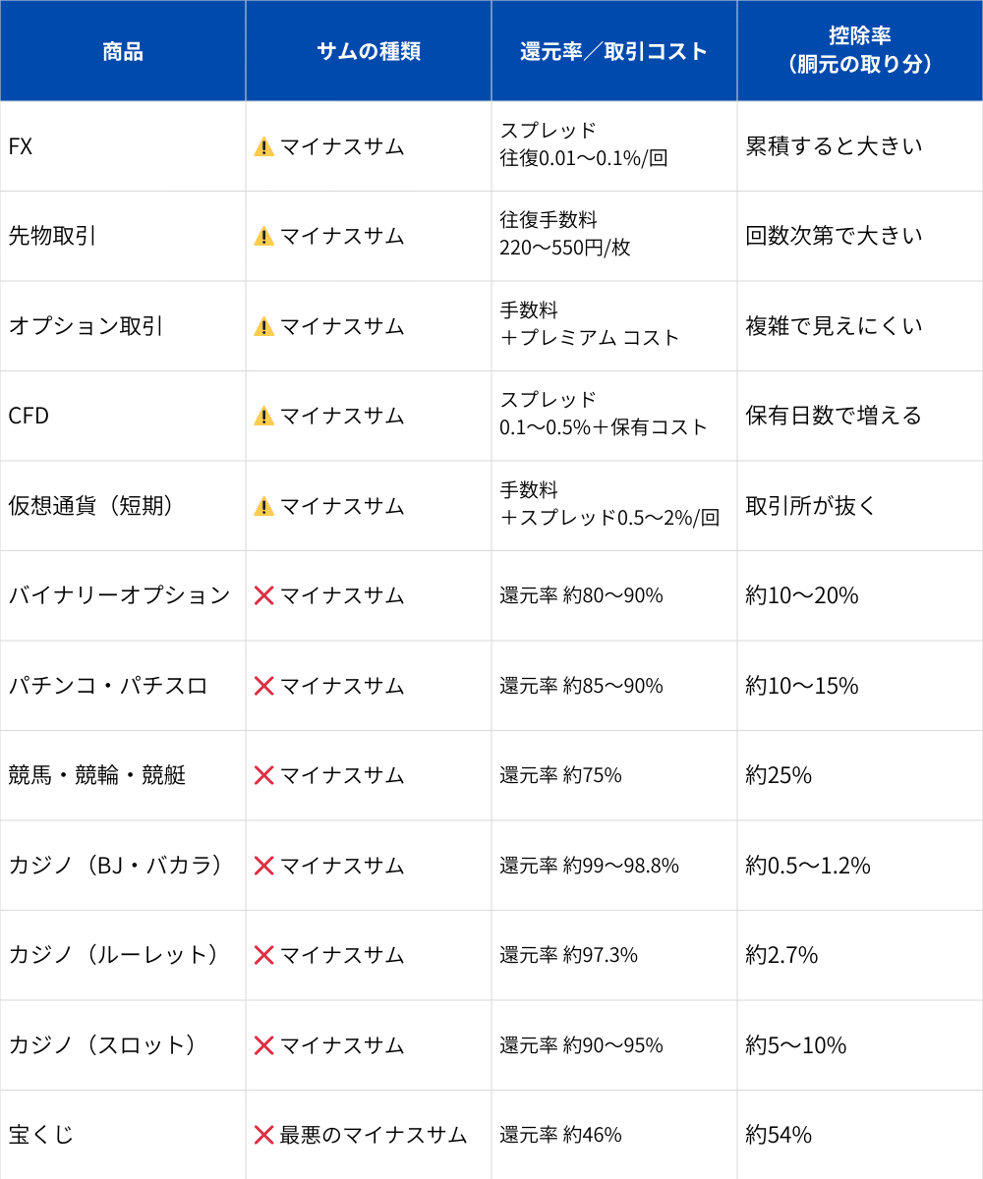Select the サムの種類 column header
This screenshot has width=983, height=1179.
(369, 51)
